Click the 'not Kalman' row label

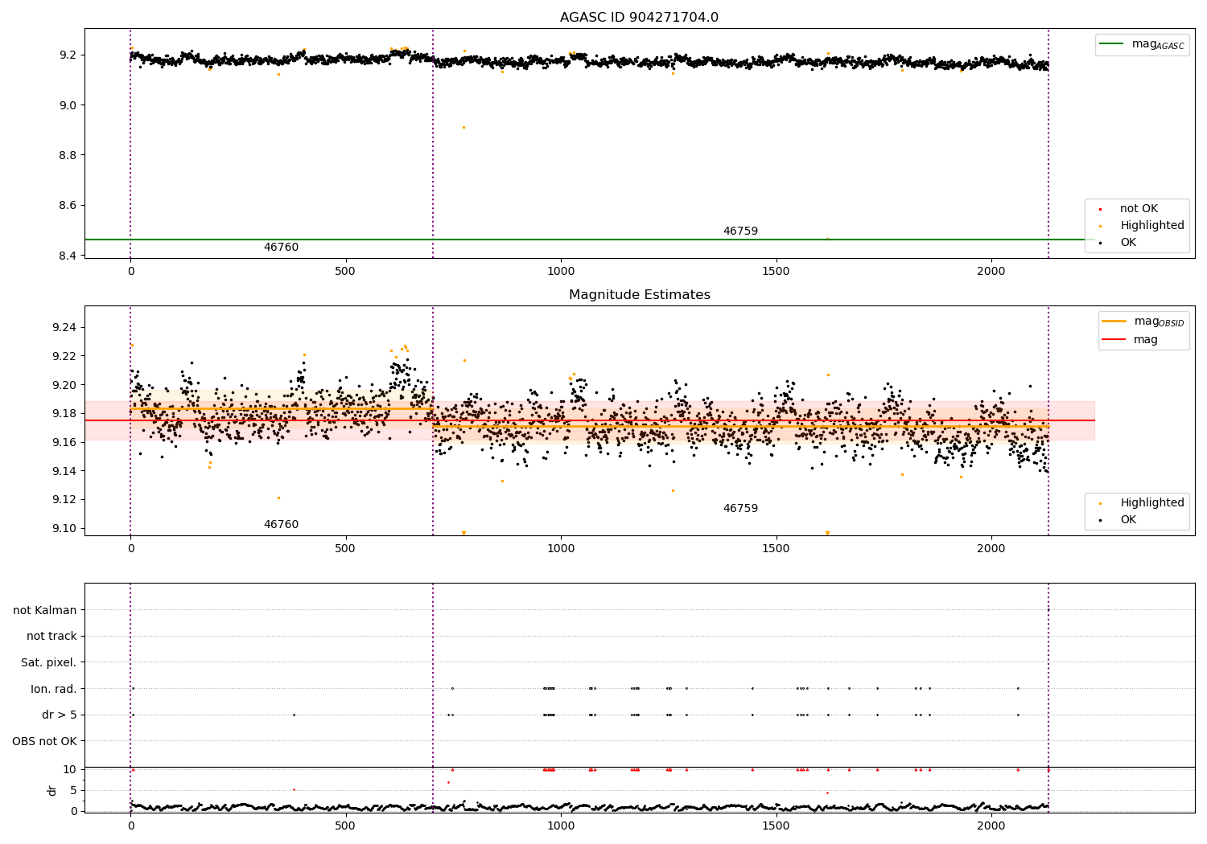(45, 611)
